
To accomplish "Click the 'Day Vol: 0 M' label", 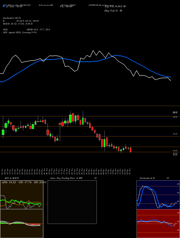I will (x=113, y=10).
